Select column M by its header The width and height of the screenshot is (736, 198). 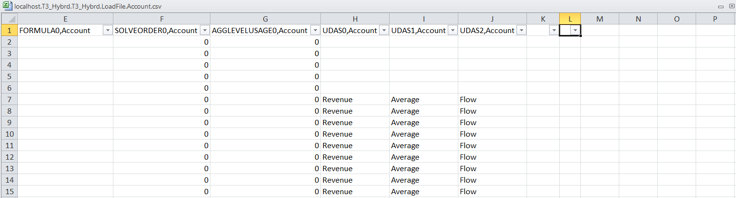(x=600, y=19)
